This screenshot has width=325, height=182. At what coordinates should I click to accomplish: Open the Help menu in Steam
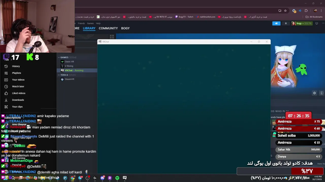coord(98,24)
